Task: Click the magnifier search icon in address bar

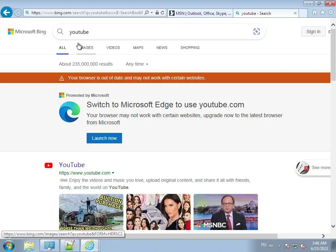Action: click(x=147, y=13)
